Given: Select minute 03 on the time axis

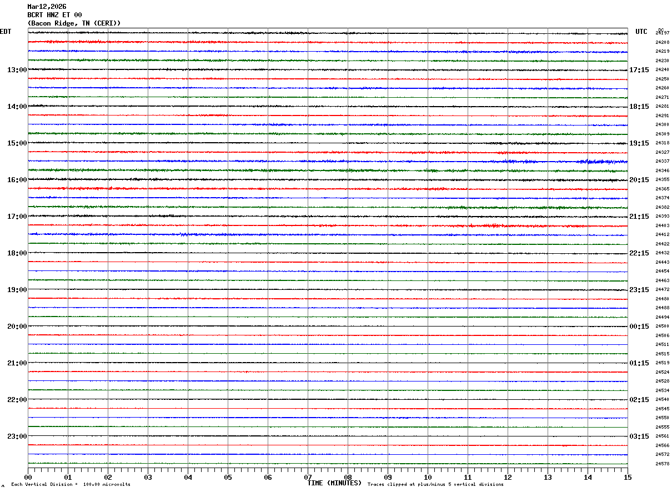Looking at the screenshot, I should tap(148, 477).
